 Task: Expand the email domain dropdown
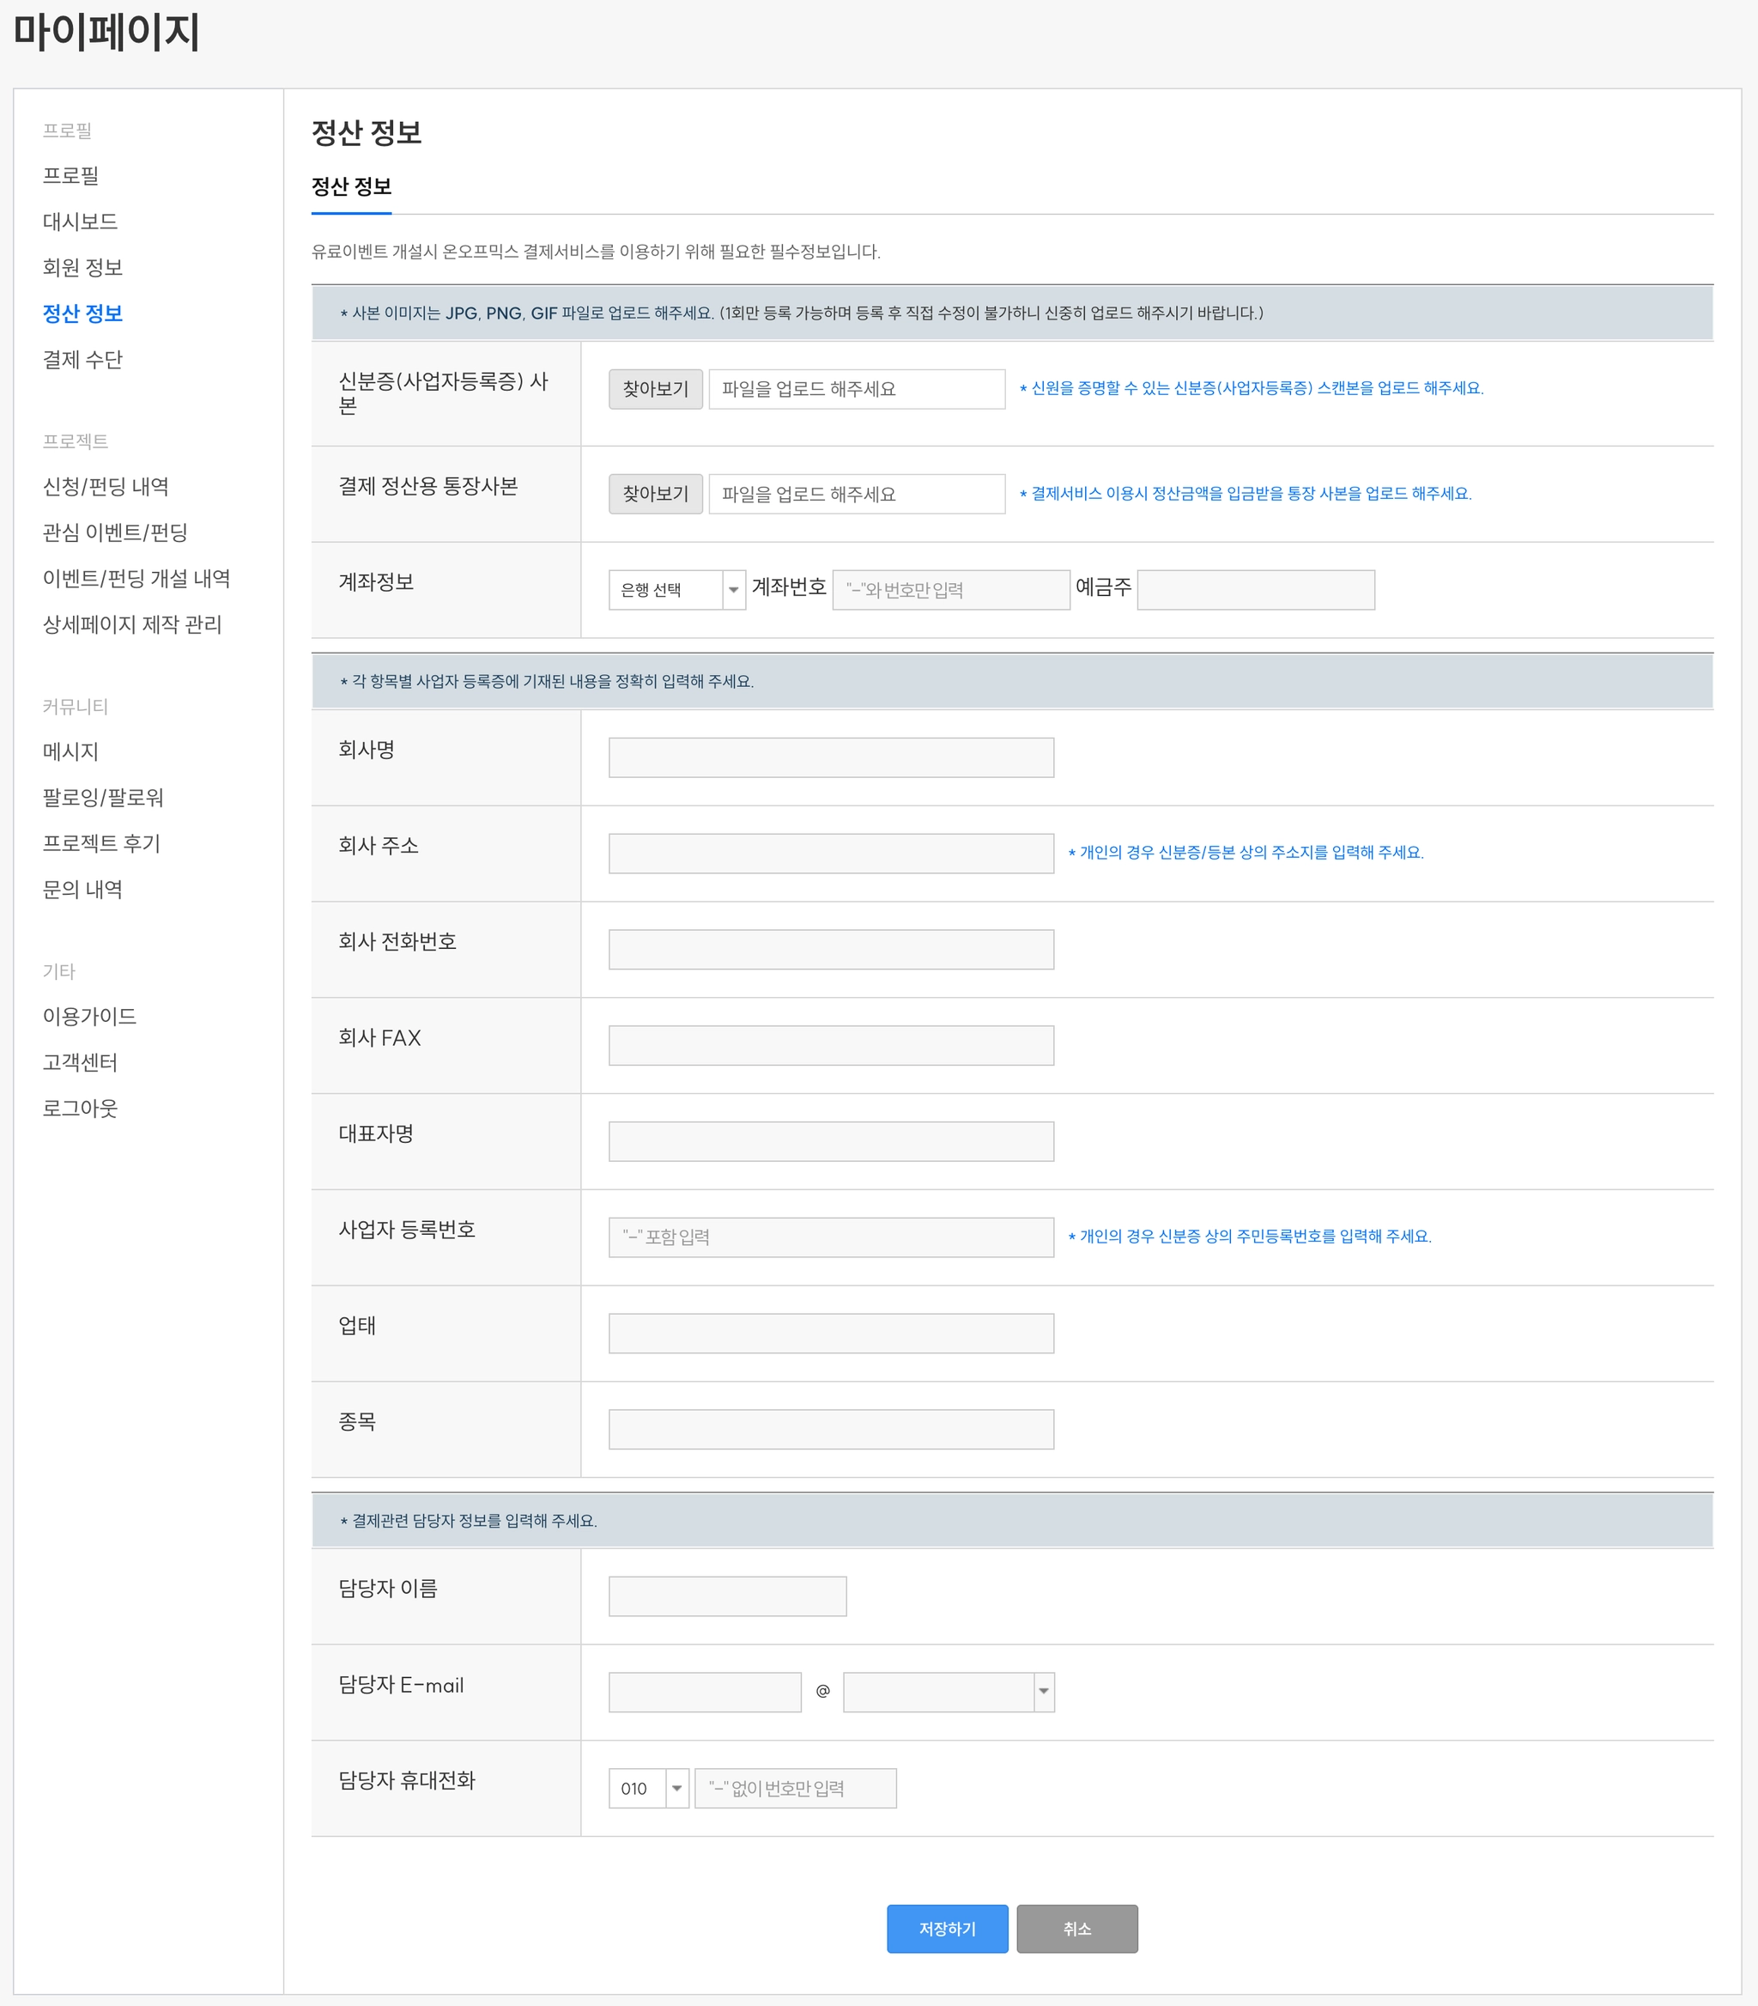(948, 1691)
